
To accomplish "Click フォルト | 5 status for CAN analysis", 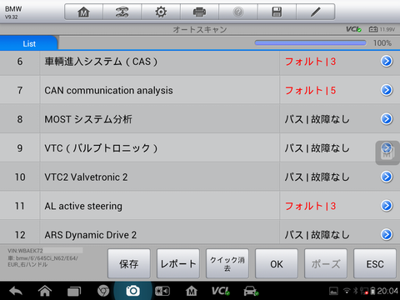I will tap(310, 90).
